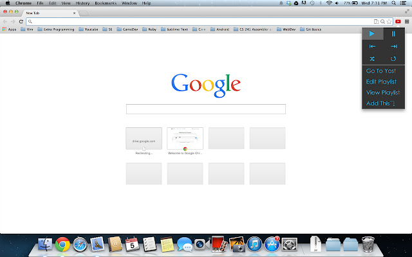This screenshot has height=257, width=412.
Task: Open Edit Playlist from popup
Action: pyautogui.click(x=381, y=82)
